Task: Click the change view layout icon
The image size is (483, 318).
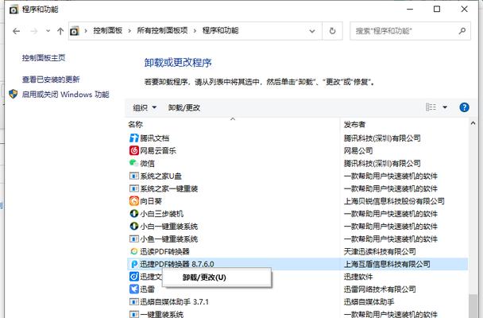Action: pyautogui.click(x=431, y=107)
